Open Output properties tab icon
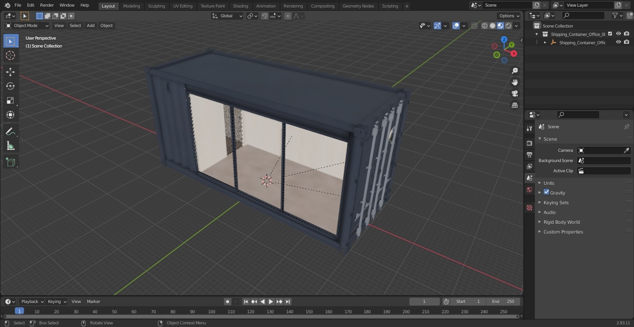Screen dimensions: 634x327 click(x=529, y=155)
